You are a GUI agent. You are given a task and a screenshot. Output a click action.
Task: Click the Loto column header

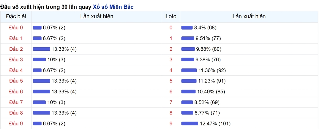[171, 16]
